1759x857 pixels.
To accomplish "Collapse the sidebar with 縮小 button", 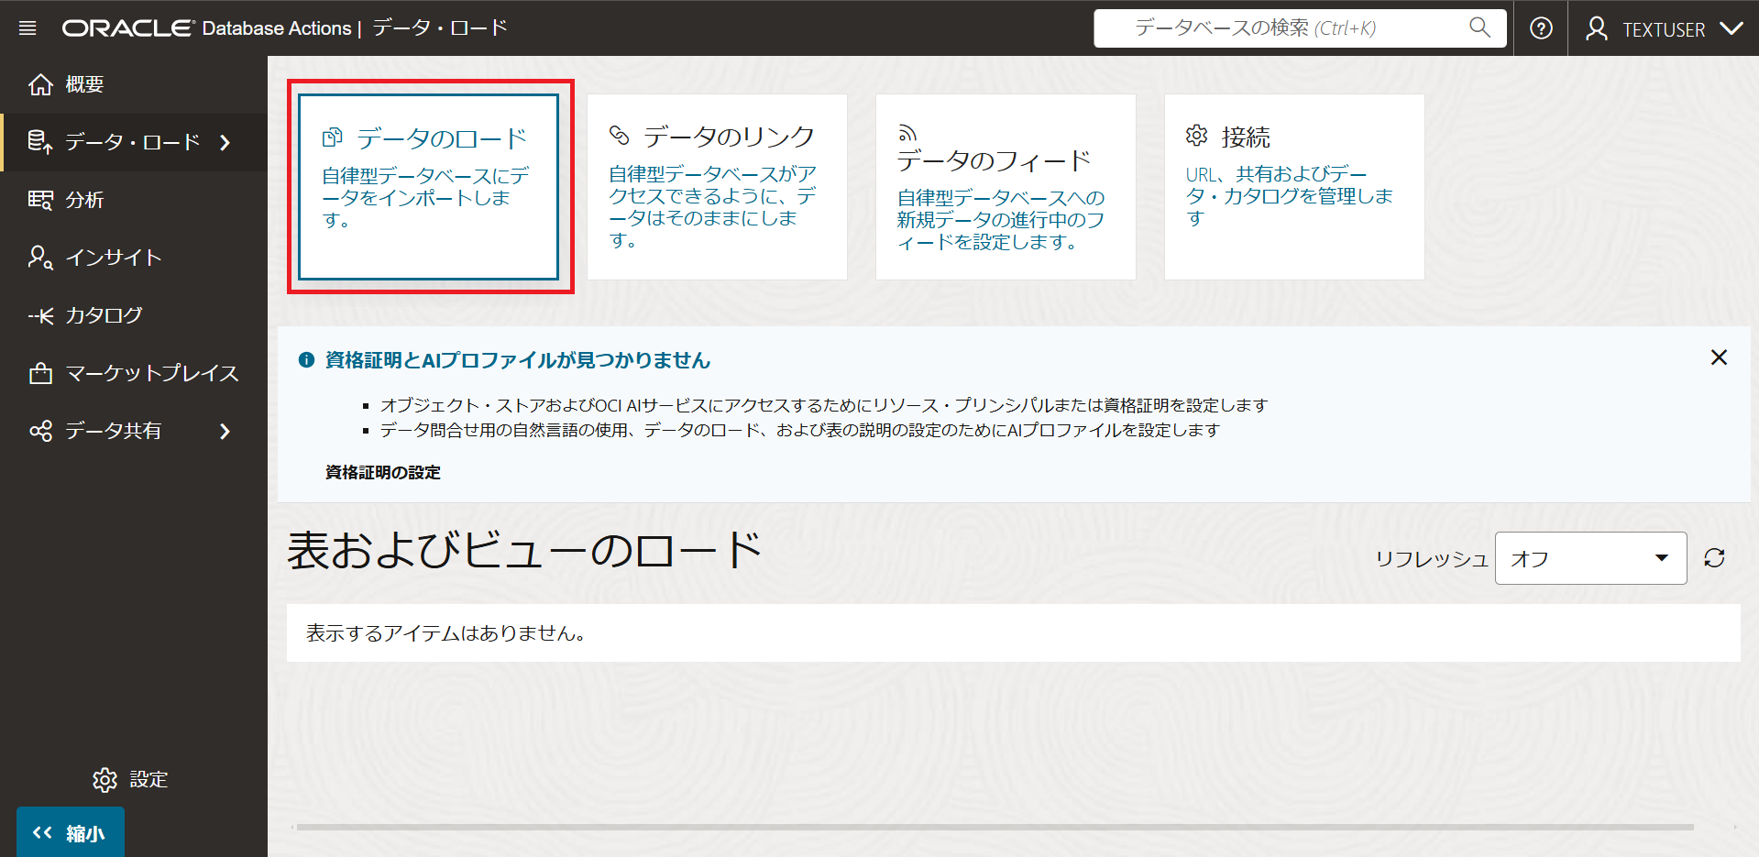I will click(x=69, y=832).
